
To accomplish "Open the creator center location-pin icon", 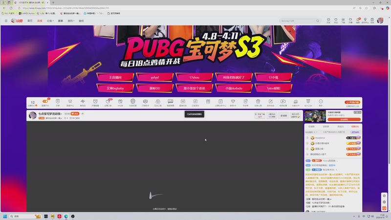I will (365, 21).
